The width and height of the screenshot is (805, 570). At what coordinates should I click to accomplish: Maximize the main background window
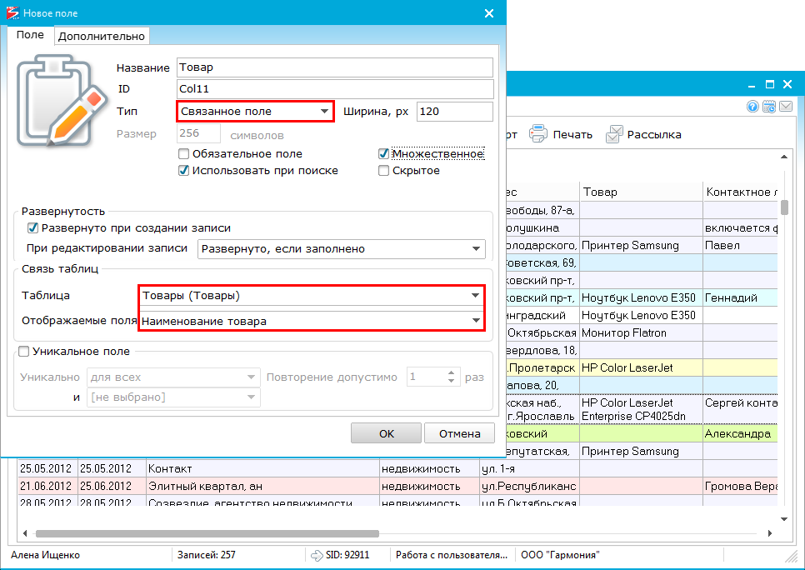[x=769, y=84]
